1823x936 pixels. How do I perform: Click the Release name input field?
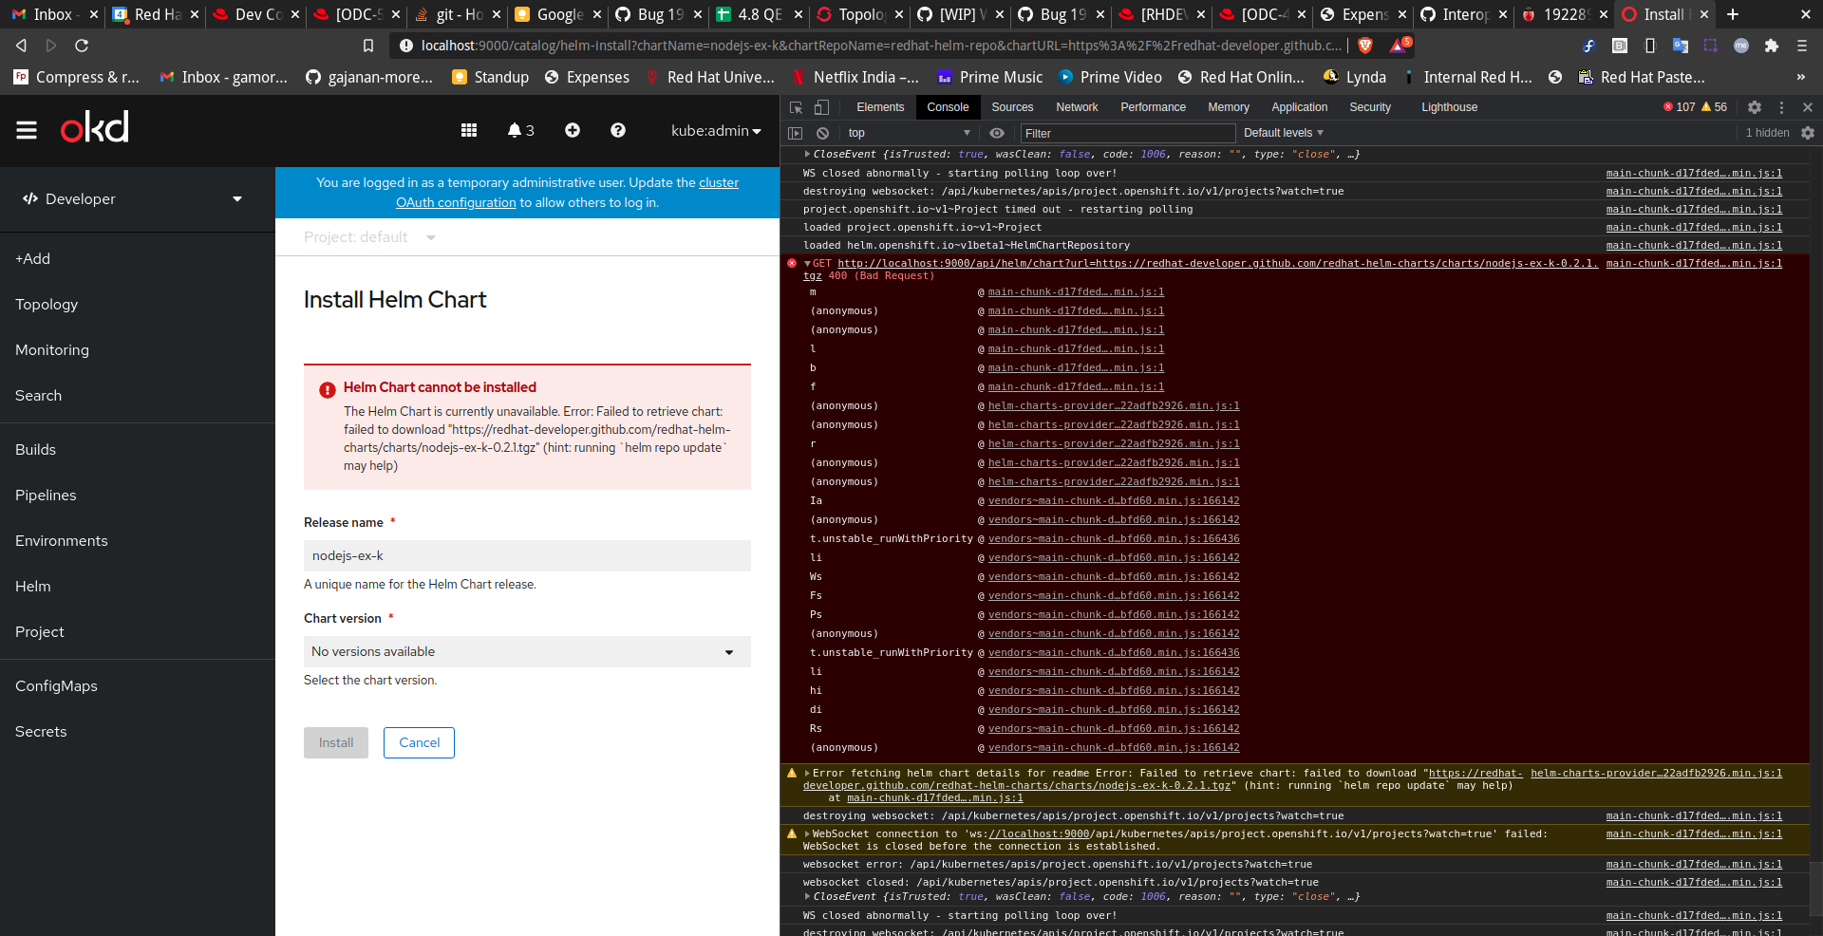tap(527, 555)
